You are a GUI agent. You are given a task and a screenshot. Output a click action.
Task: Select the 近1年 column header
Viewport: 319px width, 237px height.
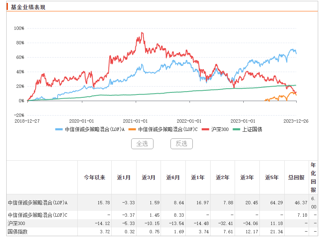coord(198,177)
